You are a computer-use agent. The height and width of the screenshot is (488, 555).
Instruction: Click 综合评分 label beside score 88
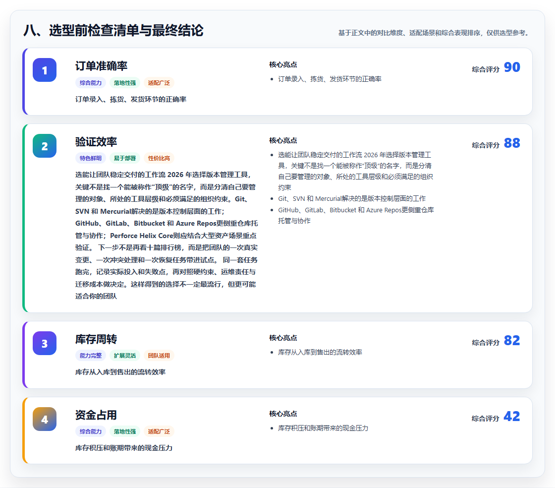tap(486, 145)
